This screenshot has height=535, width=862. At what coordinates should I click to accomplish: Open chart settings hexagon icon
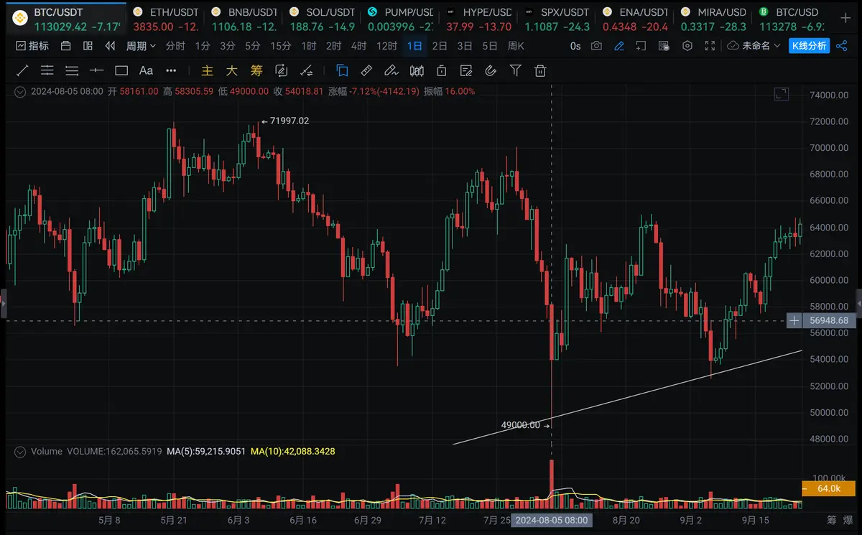tap(687, 46)
